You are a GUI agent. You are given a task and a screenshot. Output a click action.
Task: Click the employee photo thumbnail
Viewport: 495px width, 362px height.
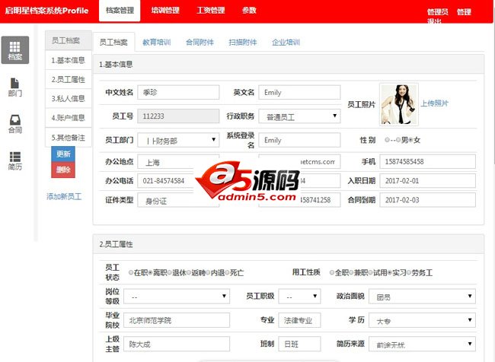(x=399, y=104)
